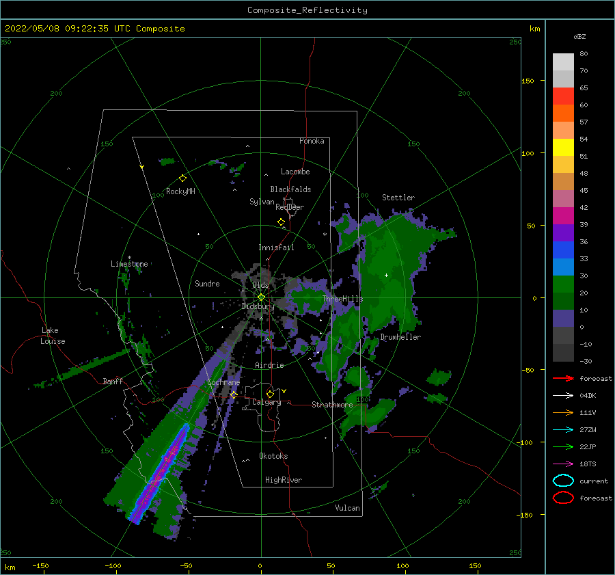Click the yellow radar-center diamond near Didsbury

[x=261, y=297]
